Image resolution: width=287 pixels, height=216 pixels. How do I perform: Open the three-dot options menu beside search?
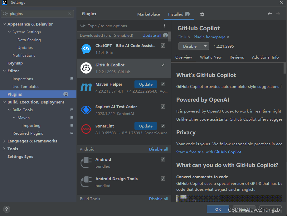click(x=165, y=26)
